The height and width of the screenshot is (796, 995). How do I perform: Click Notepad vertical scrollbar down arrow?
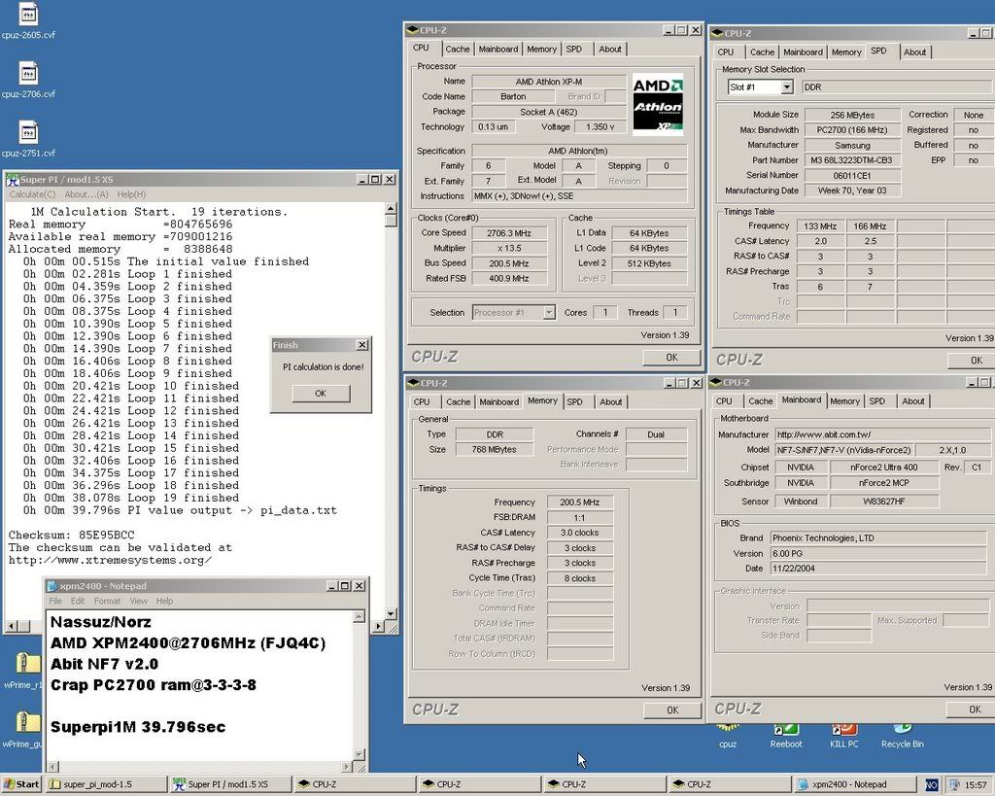(359, 755)
